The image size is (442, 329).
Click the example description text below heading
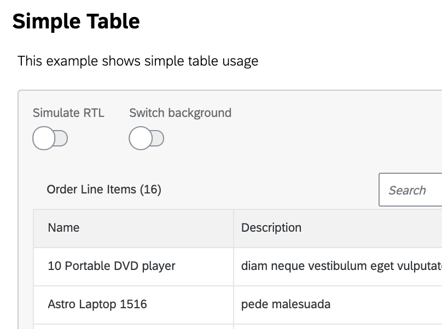[137, 61]
